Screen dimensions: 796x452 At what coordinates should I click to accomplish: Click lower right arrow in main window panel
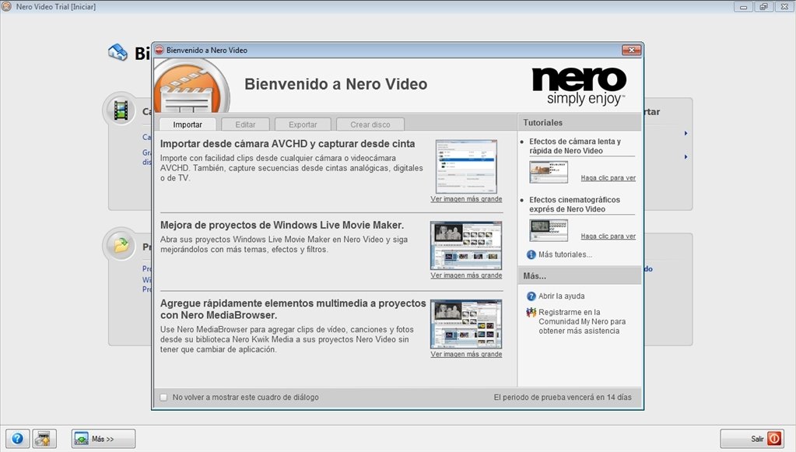click(686, 156)
